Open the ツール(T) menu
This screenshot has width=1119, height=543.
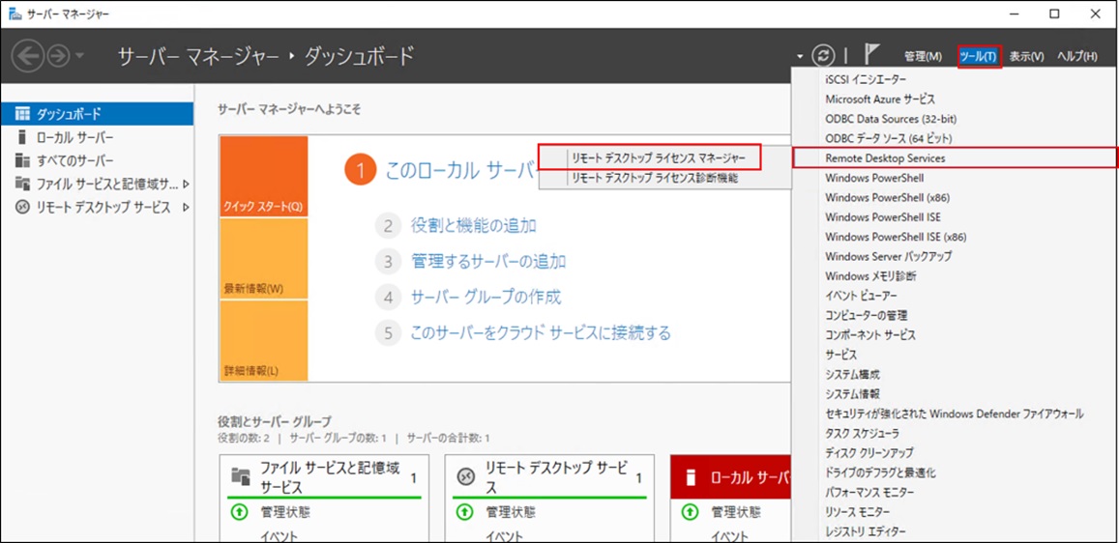pos(978,56)
